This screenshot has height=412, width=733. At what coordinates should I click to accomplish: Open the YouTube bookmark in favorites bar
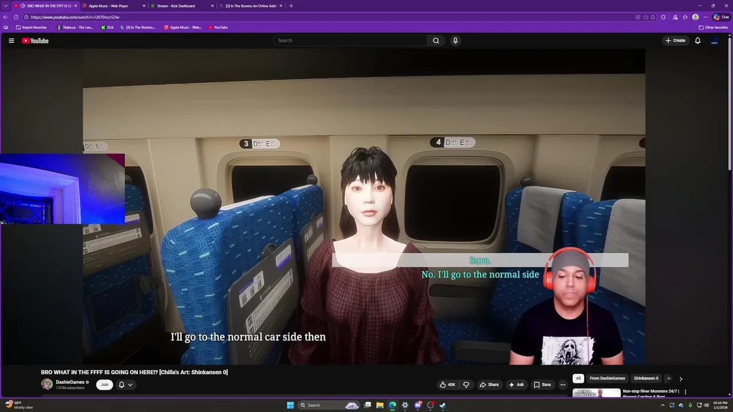coord(218,27)
